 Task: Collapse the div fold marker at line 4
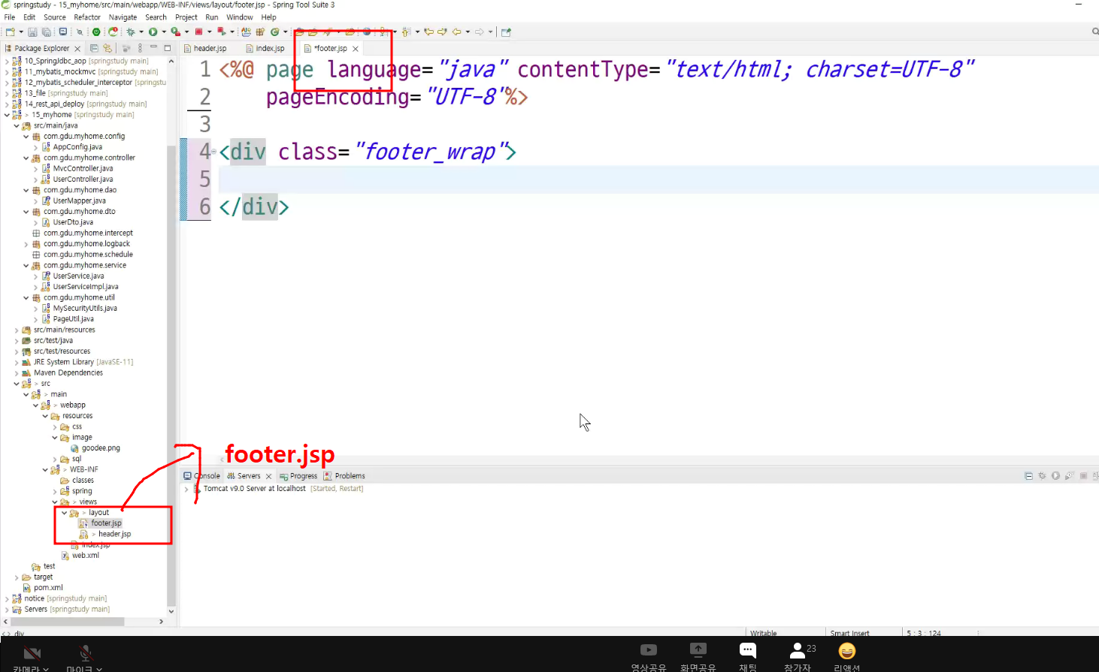[213, 152]
